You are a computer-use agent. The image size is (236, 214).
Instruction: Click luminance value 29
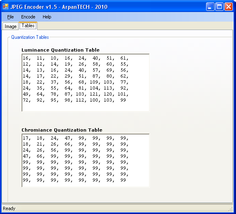[x=67, y=76]
